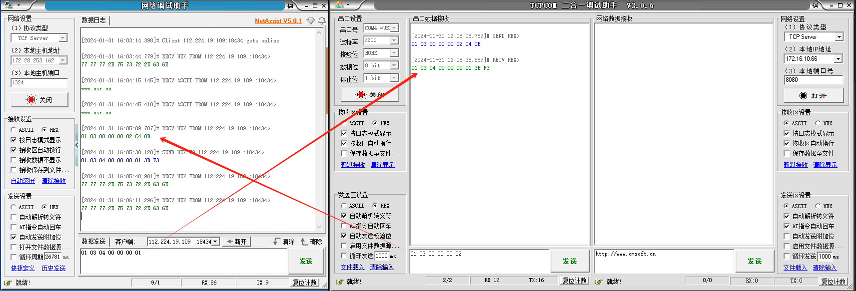Screen dimensions: 856x291
Task: Click the 8080 local port input field
Action: click(813, 80)
